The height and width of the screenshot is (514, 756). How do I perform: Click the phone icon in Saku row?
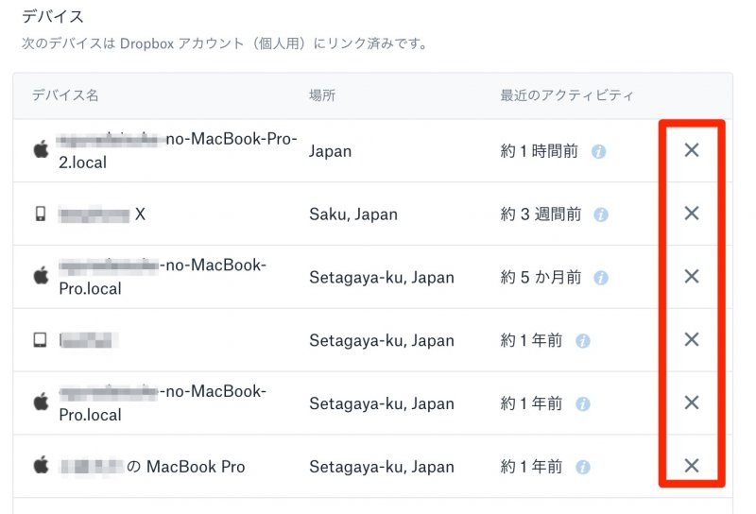[x=41, y=214]
